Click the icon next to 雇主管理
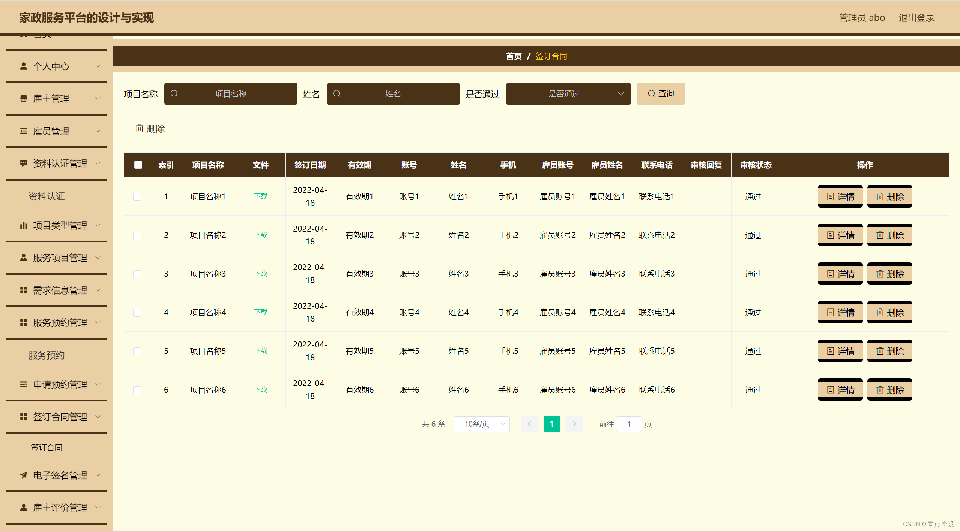Viewport: 960px width, 531px height. point(24,98)
